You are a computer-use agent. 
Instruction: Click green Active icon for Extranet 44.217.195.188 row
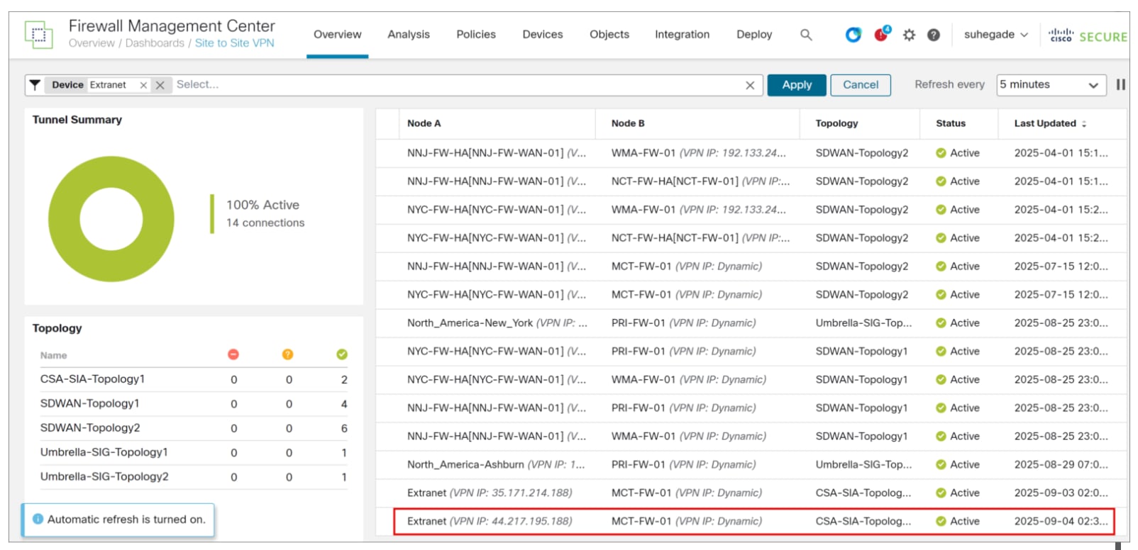coord(941,521)
